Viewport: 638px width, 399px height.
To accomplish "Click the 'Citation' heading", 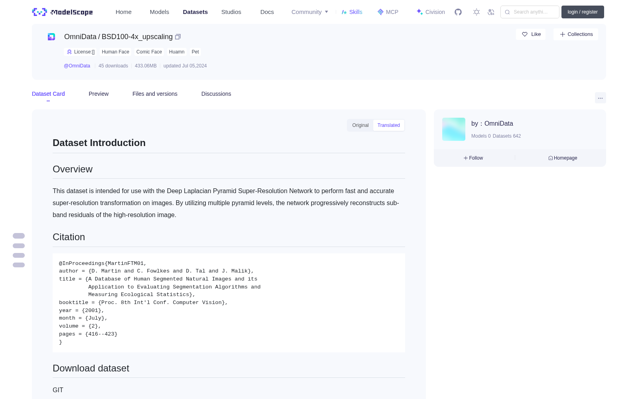I will [x=69, y=237].
